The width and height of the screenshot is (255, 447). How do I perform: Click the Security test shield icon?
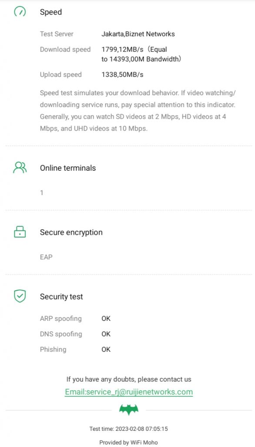tap(20, 296)
